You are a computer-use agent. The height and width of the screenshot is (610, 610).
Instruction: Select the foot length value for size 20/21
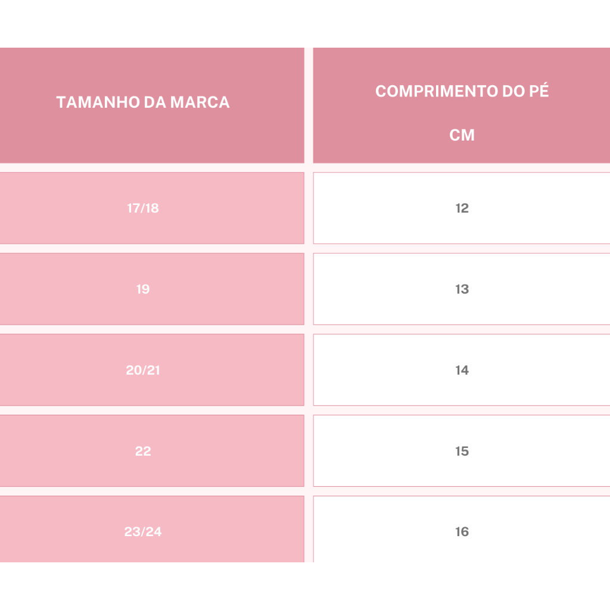[462, 371]
